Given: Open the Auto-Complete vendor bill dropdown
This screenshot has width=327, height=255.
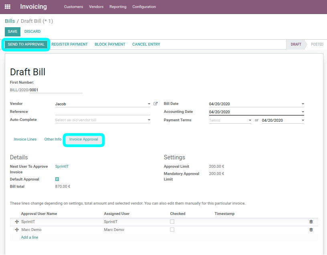Looking at the screenshot, I should click(x=149, y=120).
